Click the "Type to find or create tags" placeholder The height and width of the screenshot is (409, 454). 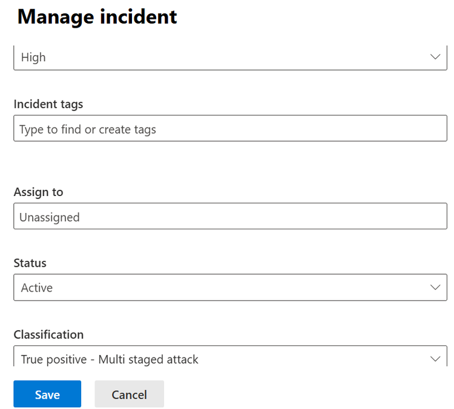coord(88,129)
